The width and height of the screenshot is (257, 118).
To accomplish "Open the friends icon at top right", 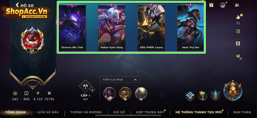I will pyautogui.click(x=237, y=5).
